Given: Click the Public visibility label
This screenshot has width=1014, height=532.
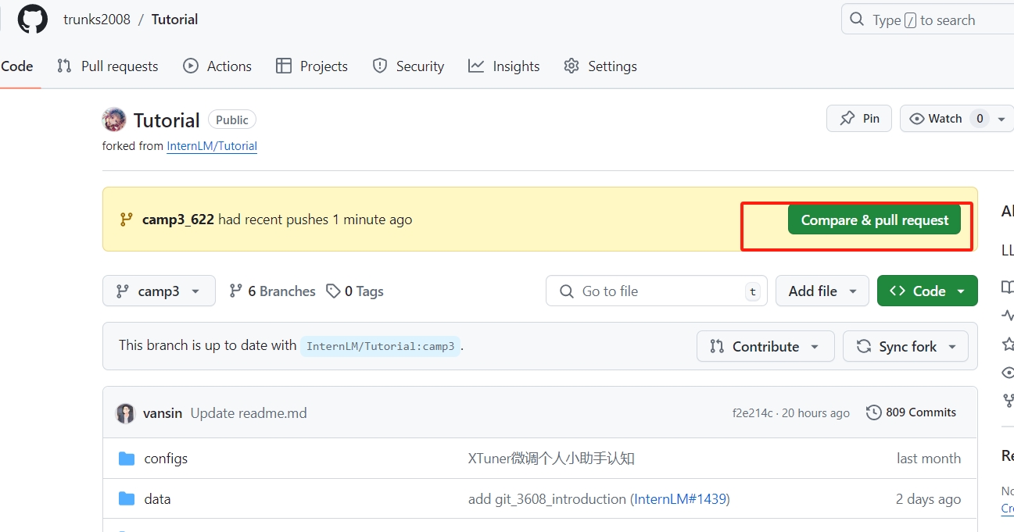Looking at the screenshot, I should [232, 120].
